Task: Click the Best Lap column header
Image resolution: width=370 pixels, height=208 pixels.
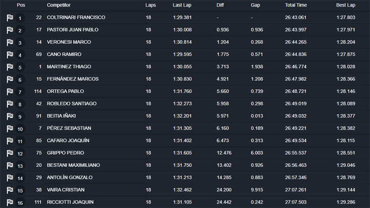Action: coord(345,5)
